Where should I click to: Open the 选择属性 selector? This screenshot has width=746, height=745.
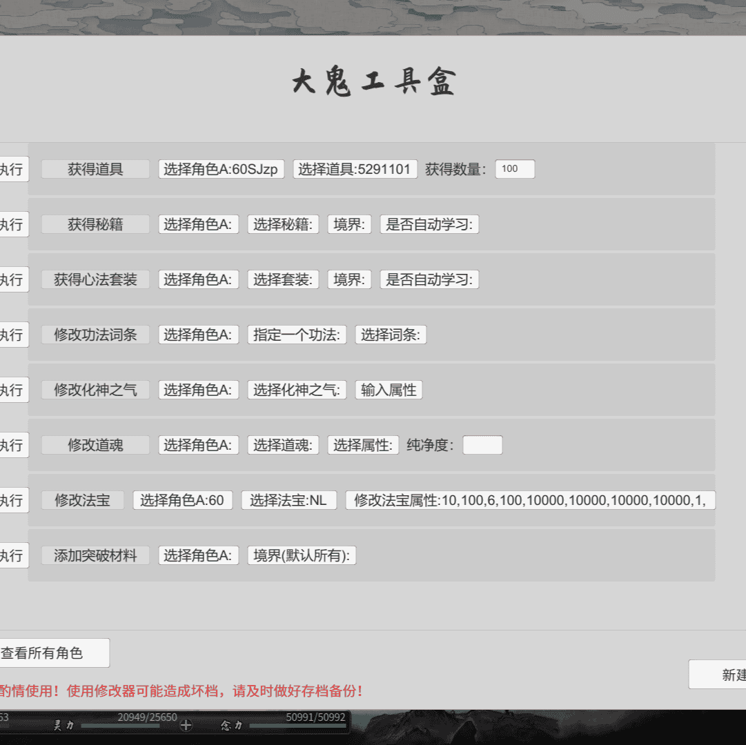[x=363, y=444]
